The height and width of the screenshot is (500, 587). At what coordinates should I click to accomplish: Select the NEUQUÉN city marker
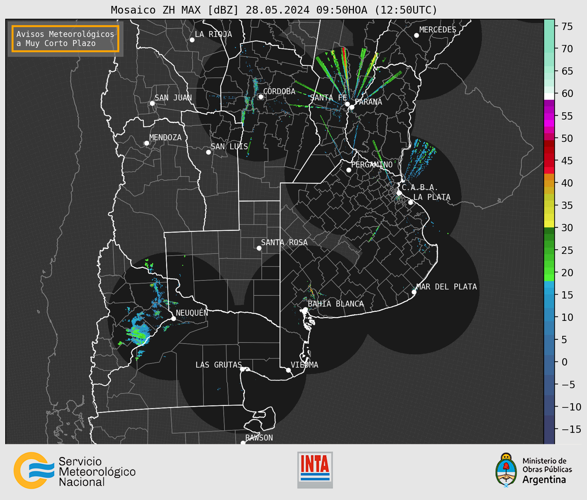(x=173, y=318)
